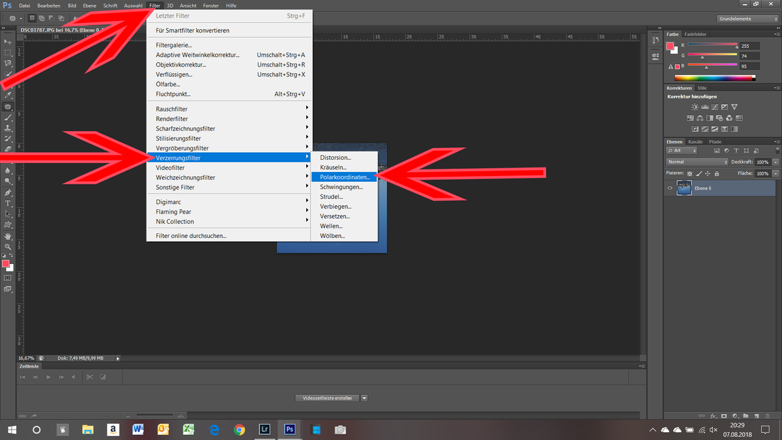This screenshot has width=782, height=440.
Task: Click the Ebene 0 layer thumbnail
Action: point(684,188)
